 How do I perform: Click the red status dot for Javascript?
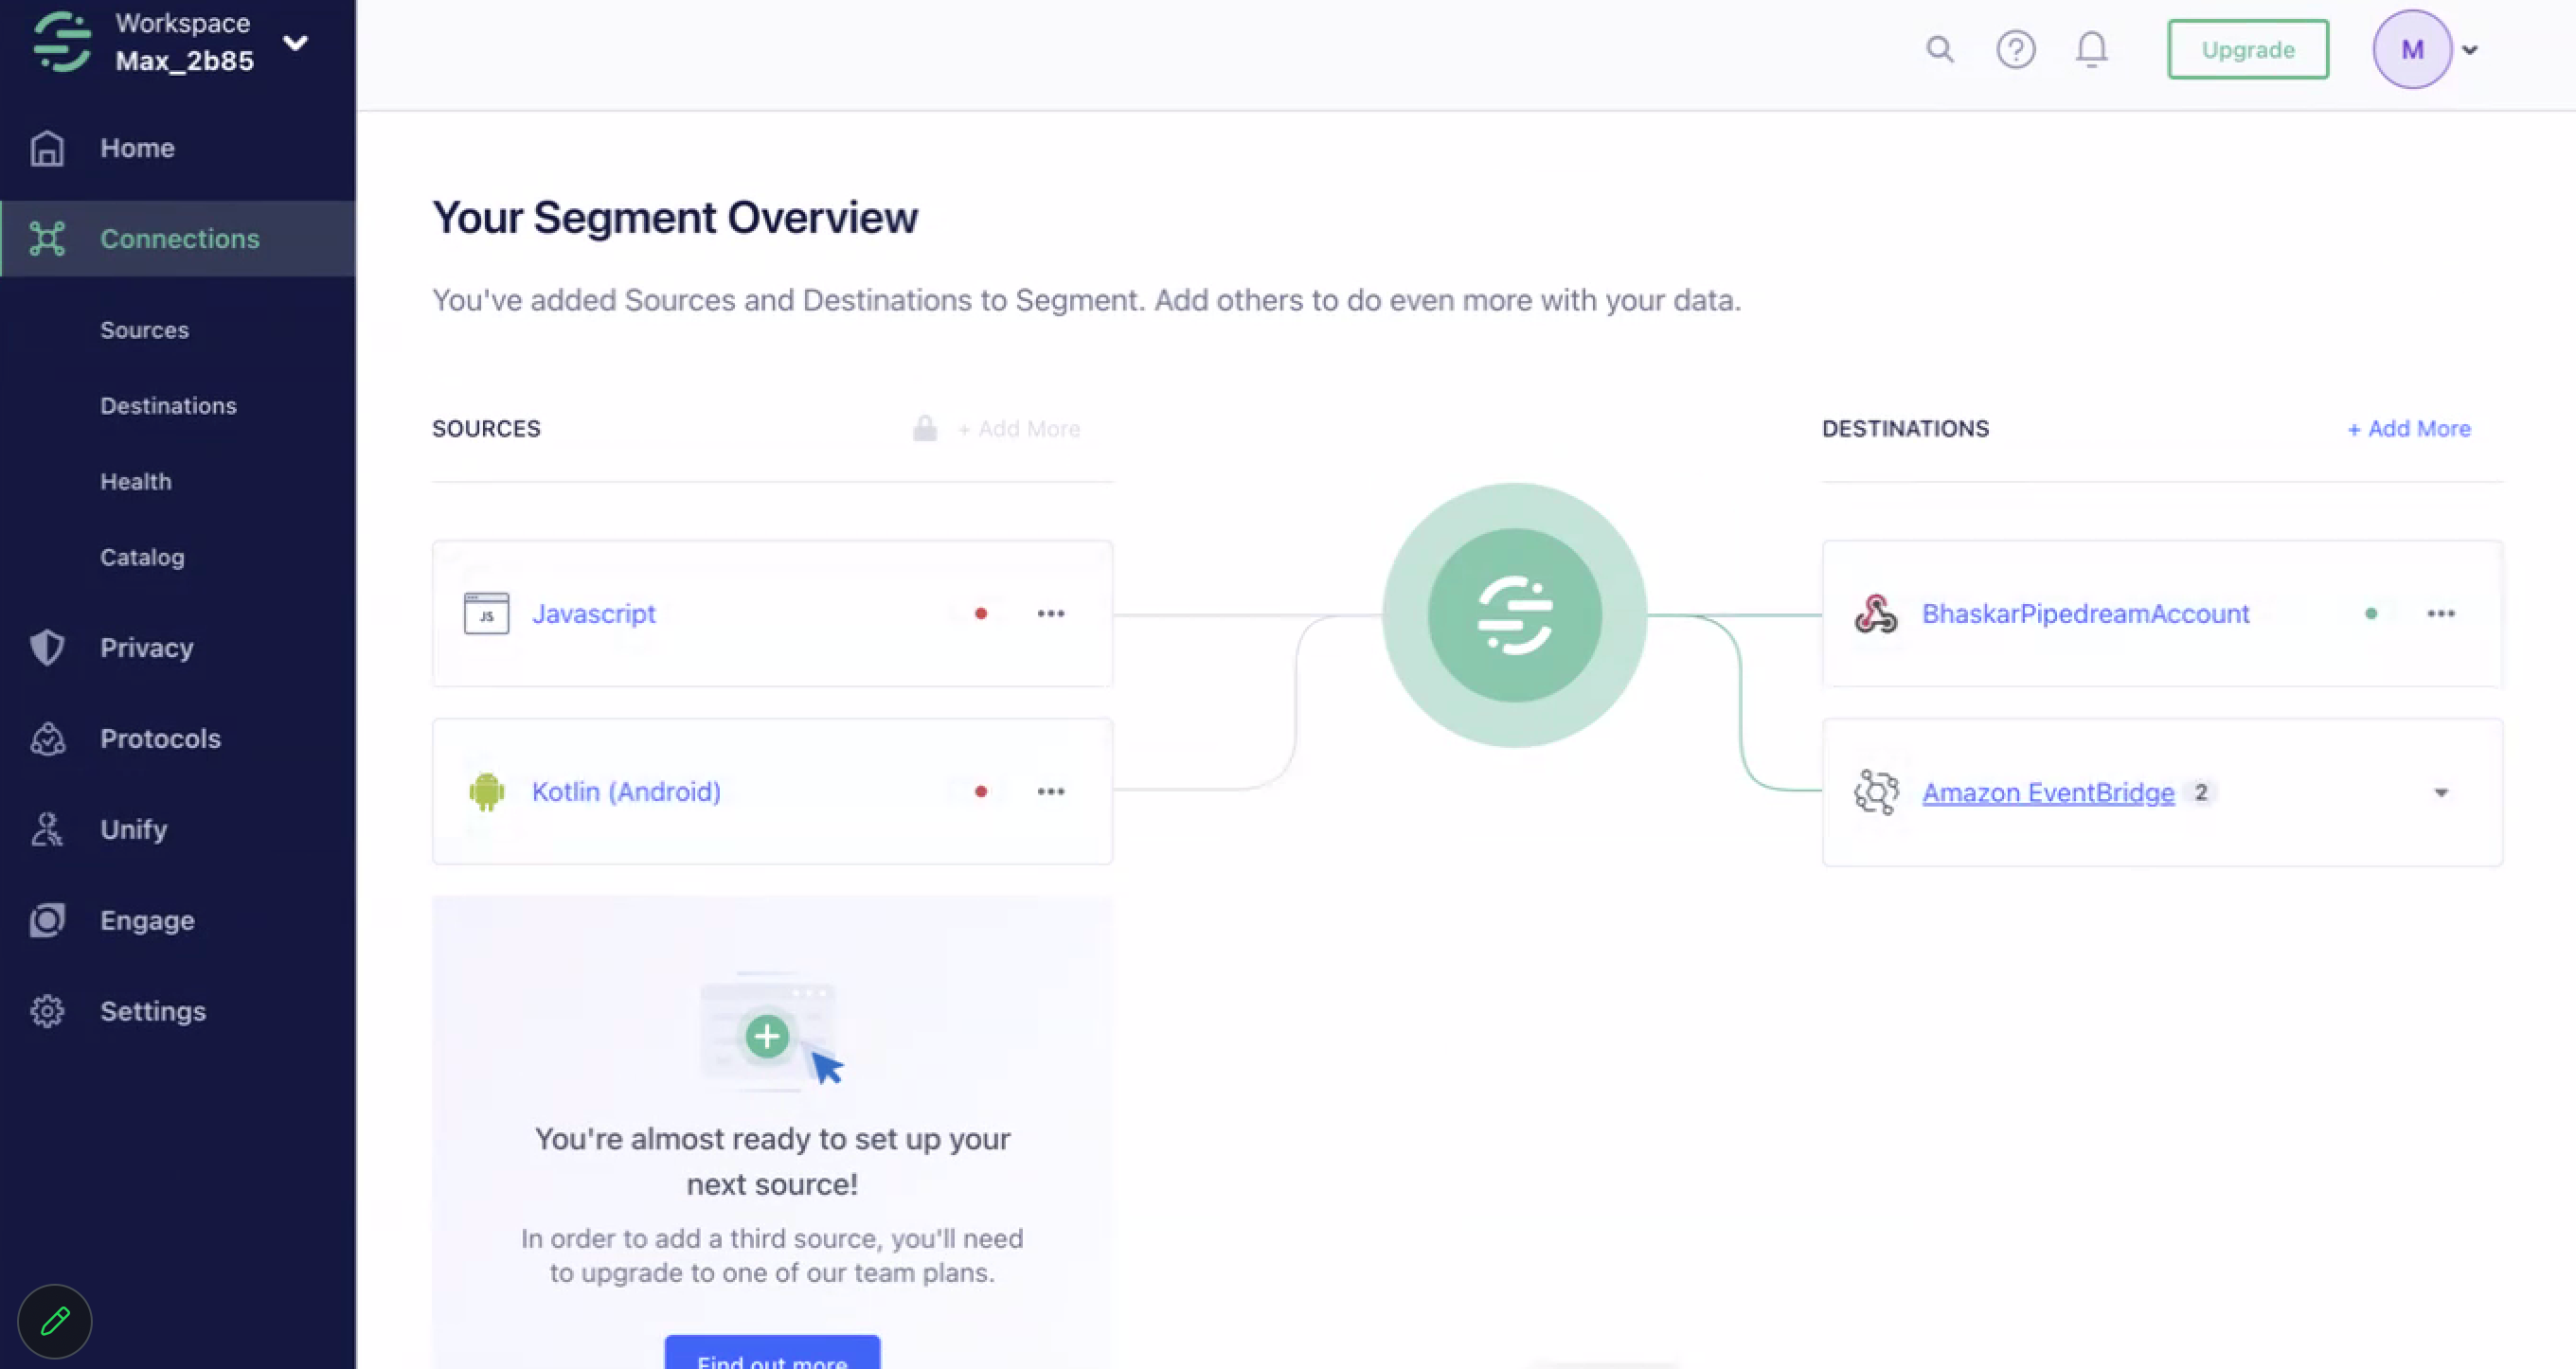(981, 613)
